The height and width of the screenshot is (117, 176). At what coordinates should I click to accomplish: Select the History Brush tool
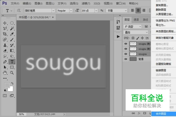[12, 45]
